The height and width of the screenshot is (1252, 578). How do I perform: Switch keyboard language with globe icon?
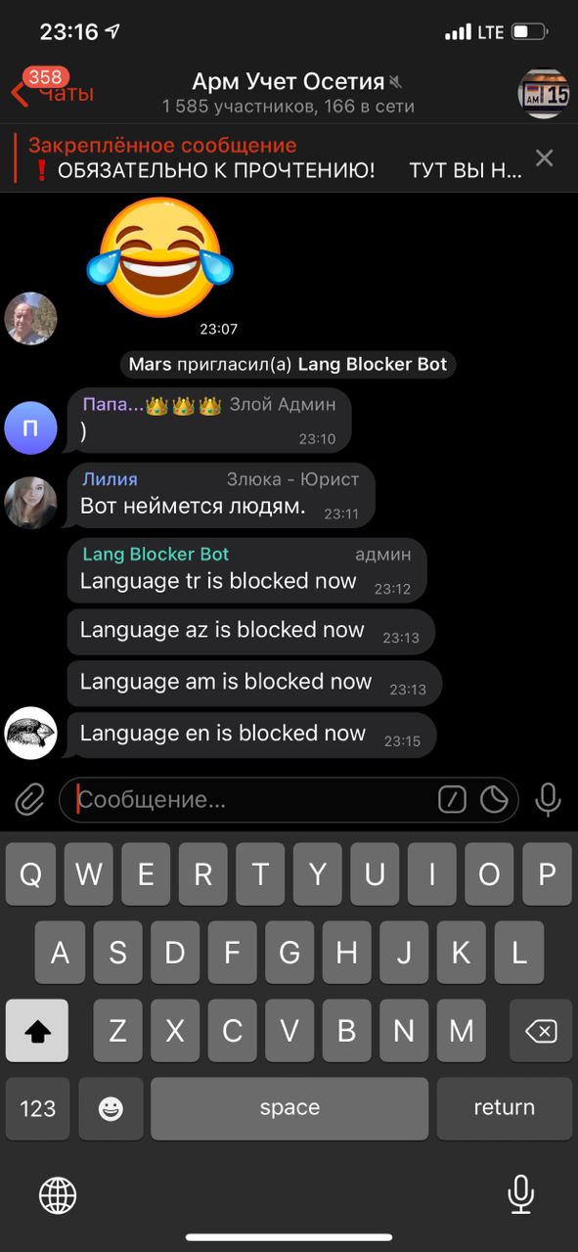coord(58,1194)
